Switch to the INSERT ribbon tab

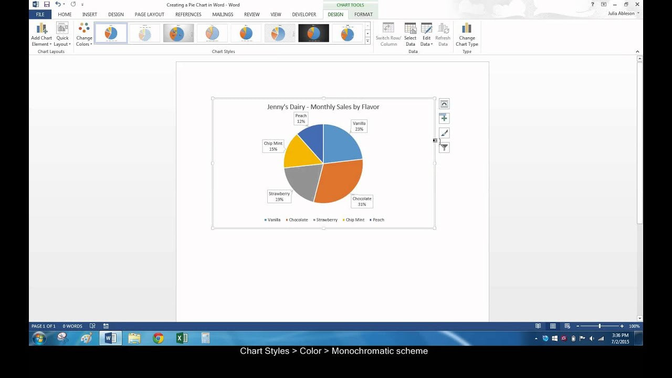(89, 15)
